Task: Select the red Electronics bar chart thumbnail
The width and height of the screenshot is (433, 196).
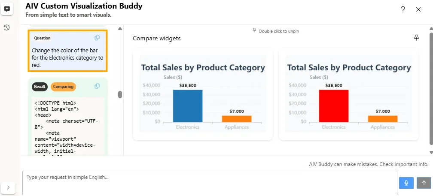Action: click(349, 94)
